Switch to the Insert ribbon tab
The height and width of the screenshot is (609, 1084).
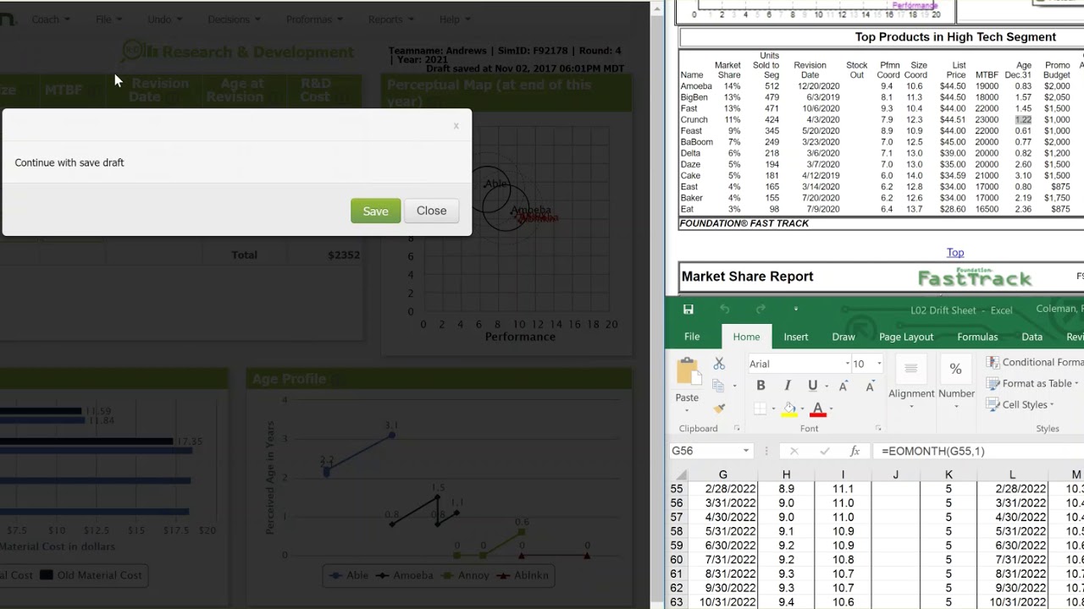[x=795, y=337]
